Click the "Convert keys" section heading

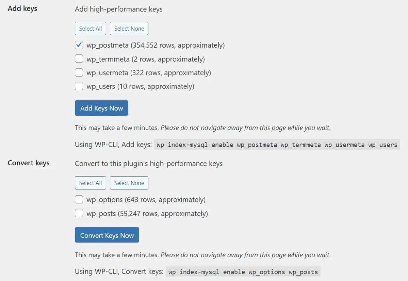(x=29, y=163)
